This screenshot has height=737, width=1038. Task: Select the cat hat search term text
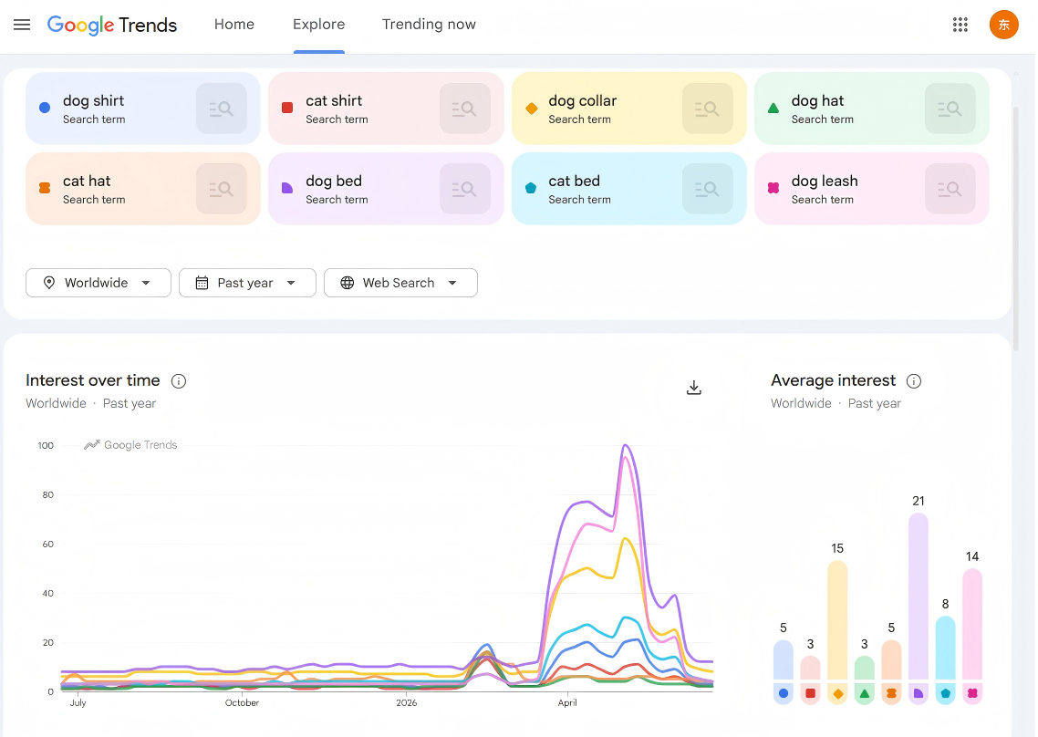click(x=87, y=181)
